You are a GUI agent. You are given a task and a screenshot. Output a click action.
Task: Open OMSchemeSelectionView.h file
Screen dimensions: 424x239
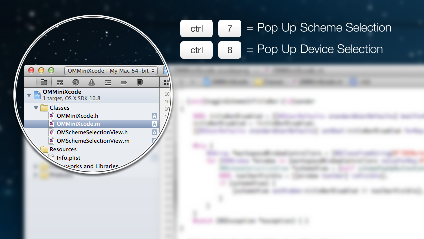pyautogui.click(x=92, y=132)
